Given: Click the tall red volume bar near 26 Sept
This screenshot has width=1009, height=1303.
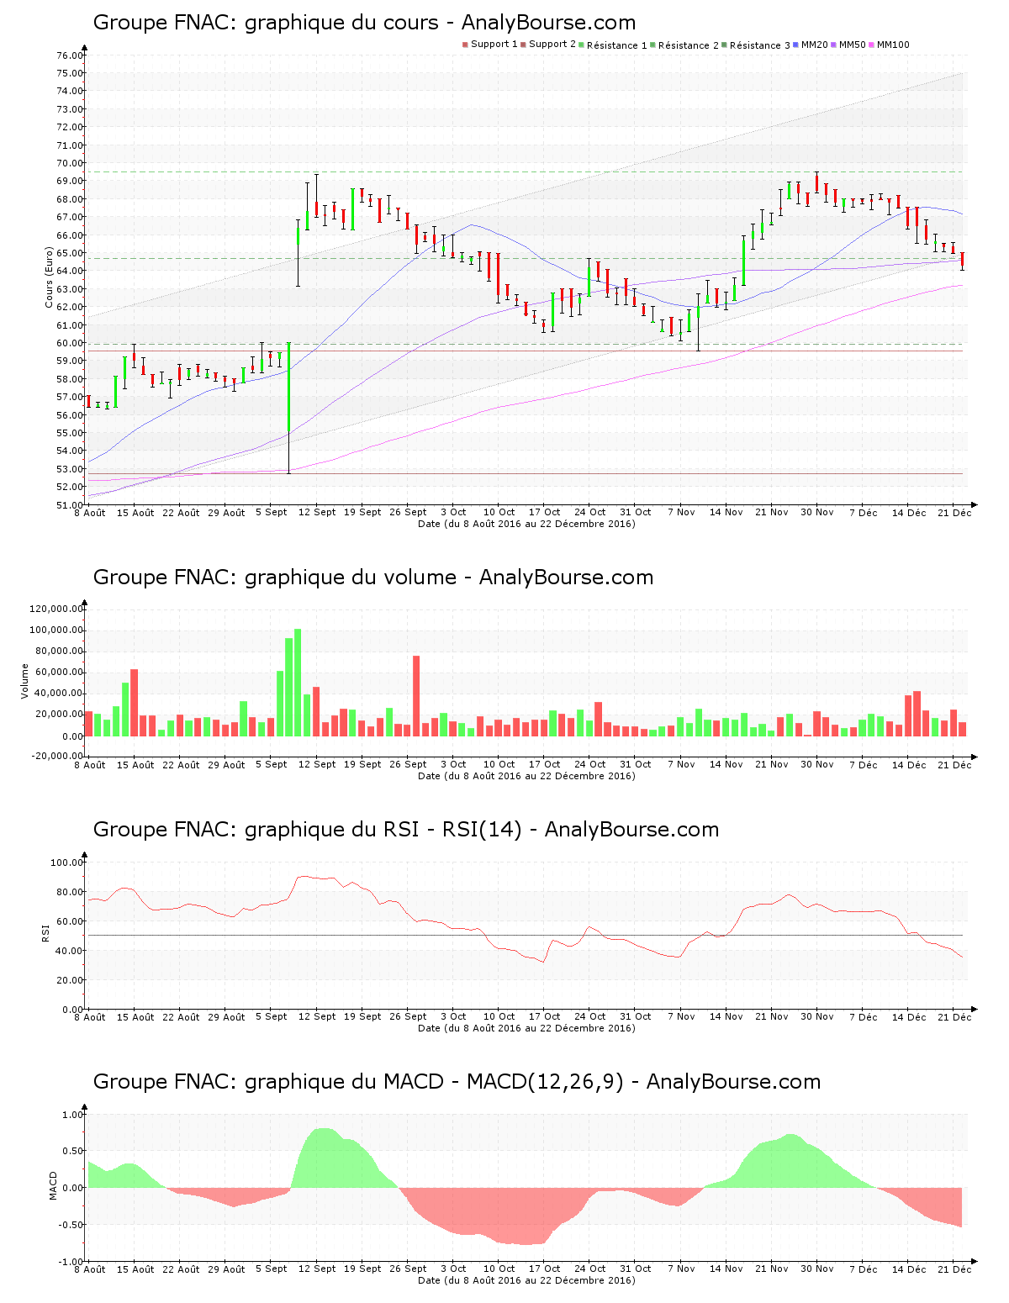Looking at the screenshot, I should pyautogui.click(x=416, y=696).
